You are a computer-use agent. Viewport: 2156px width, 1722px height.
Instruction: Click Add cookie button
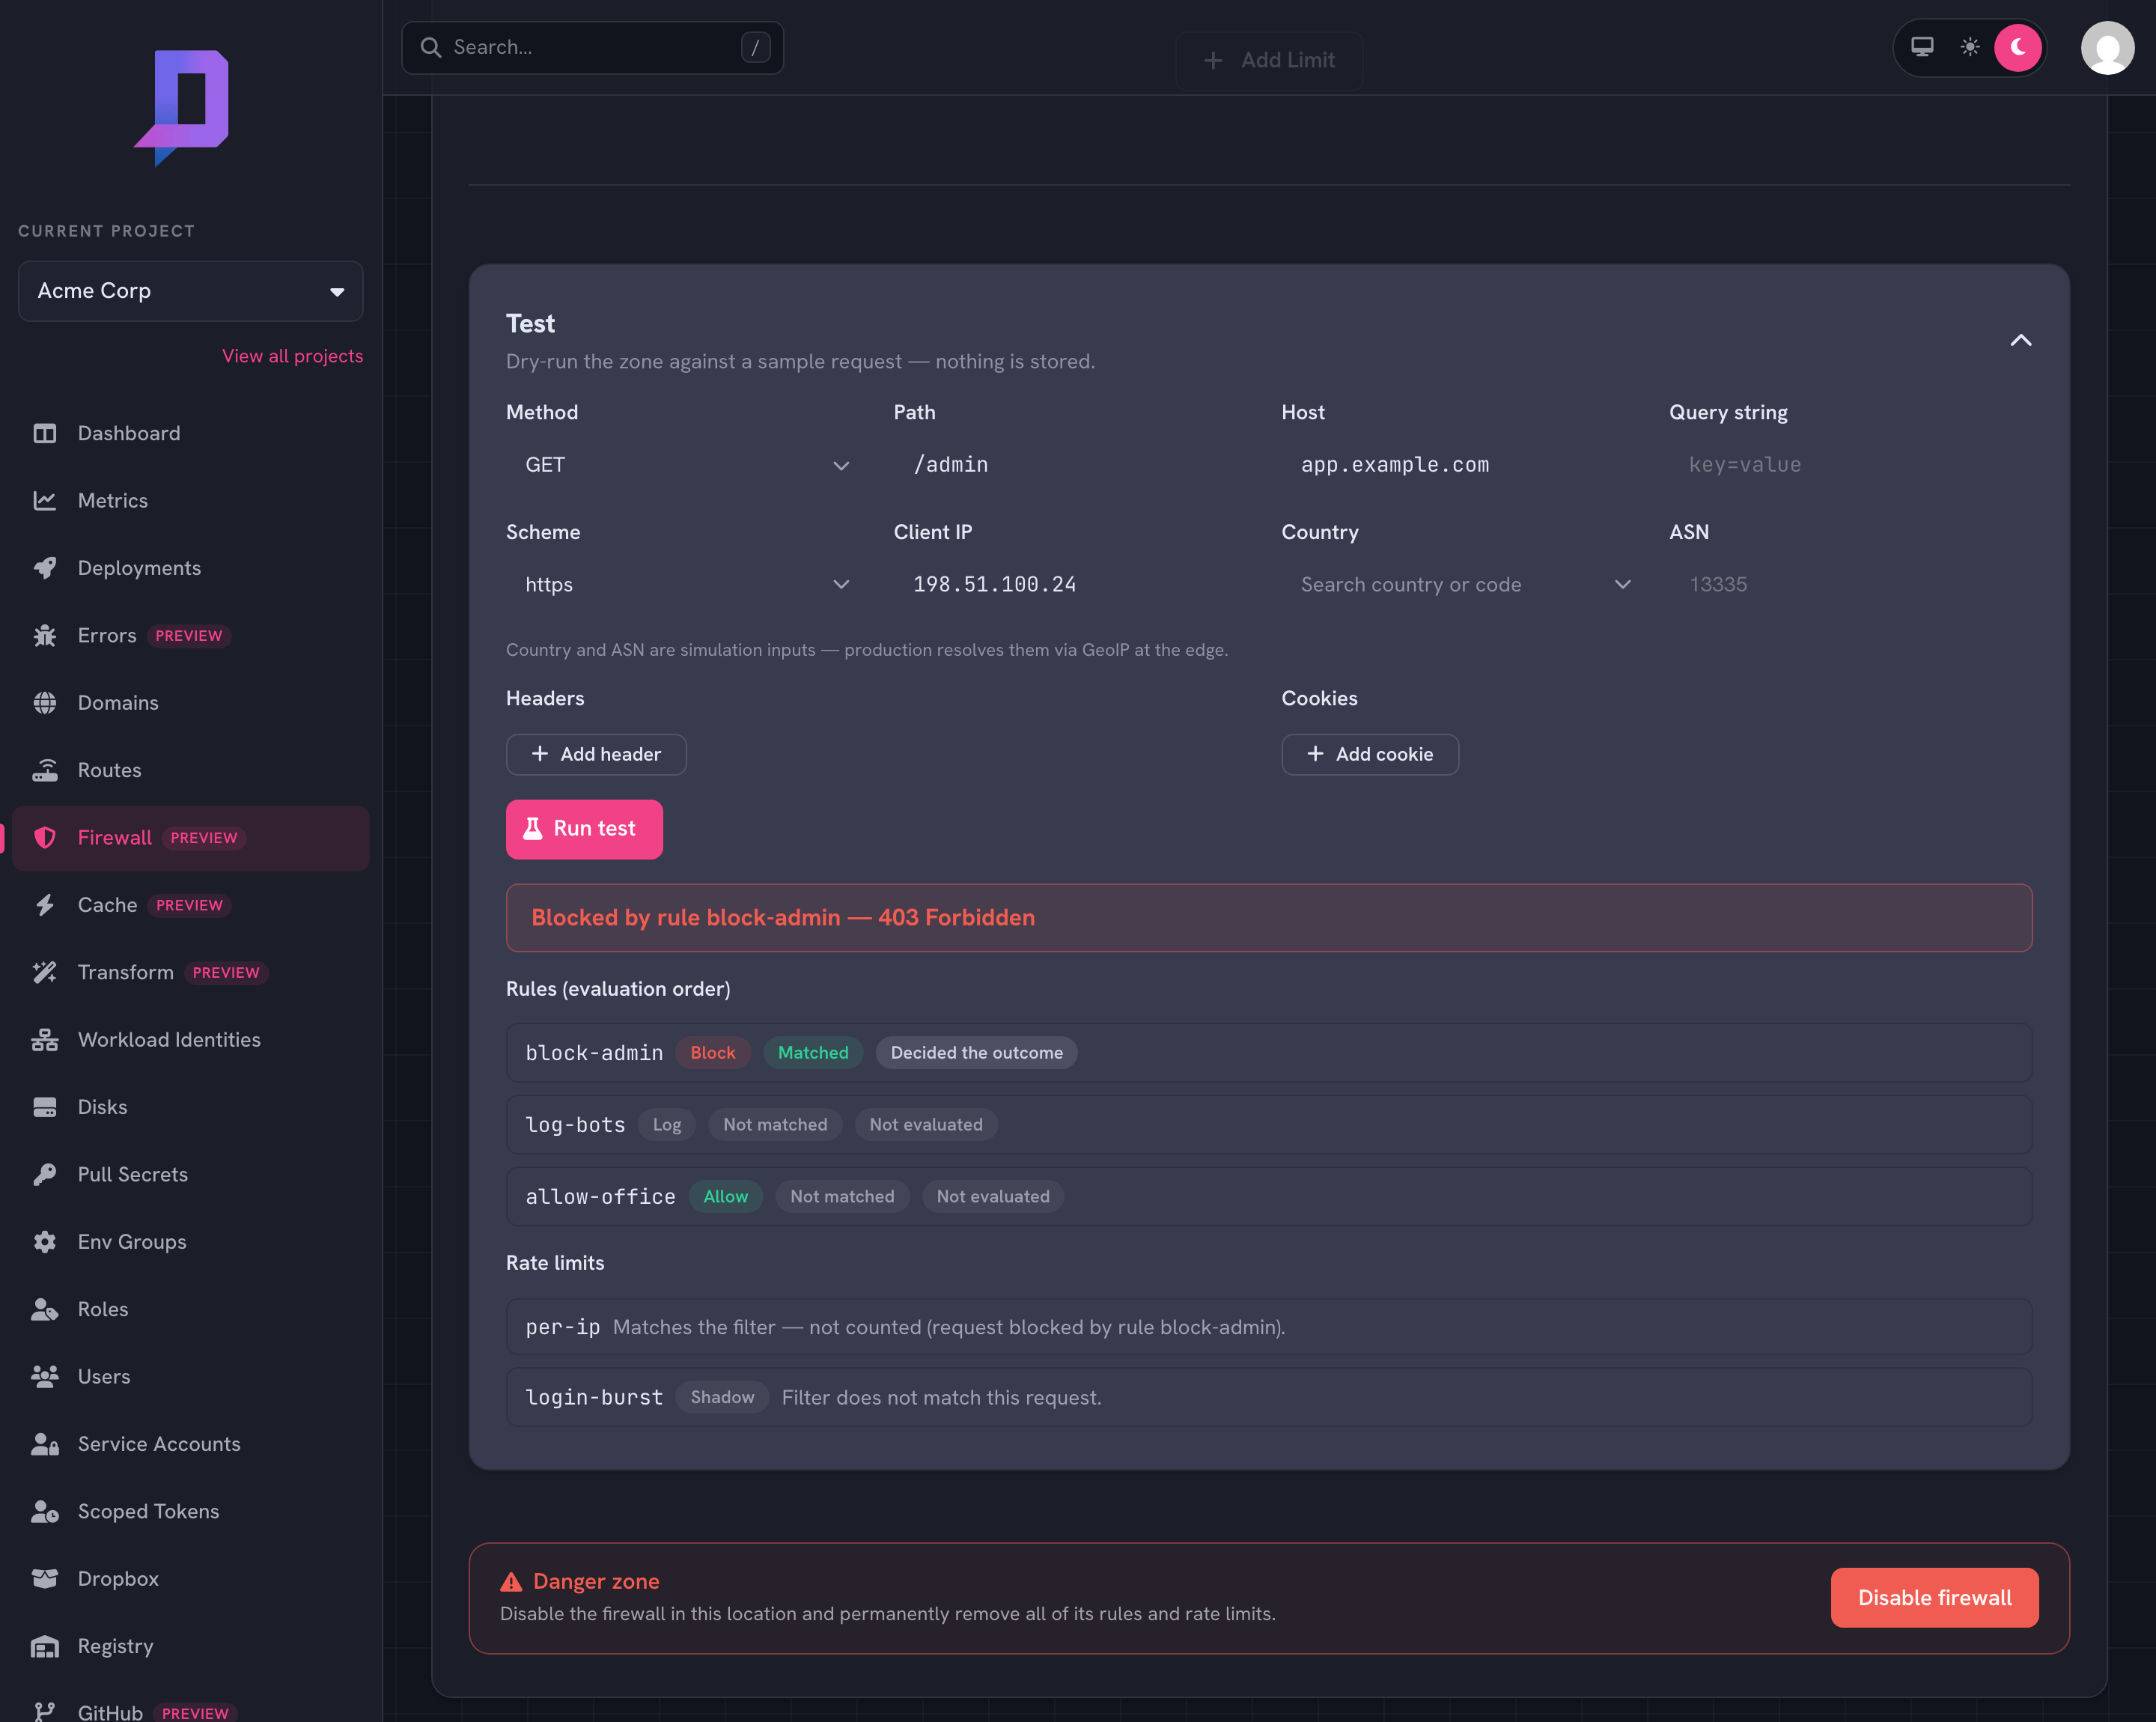[1370, 754]
